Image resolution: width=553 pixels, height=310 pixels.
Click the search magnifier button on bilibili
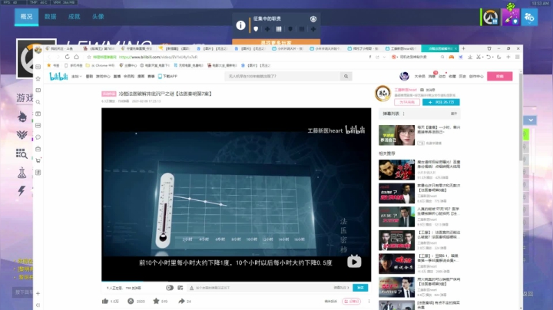(346, 76)
